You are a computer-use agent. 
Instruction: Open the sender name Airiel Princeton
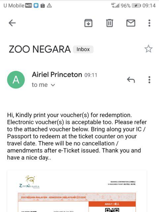tap(57, 75)
